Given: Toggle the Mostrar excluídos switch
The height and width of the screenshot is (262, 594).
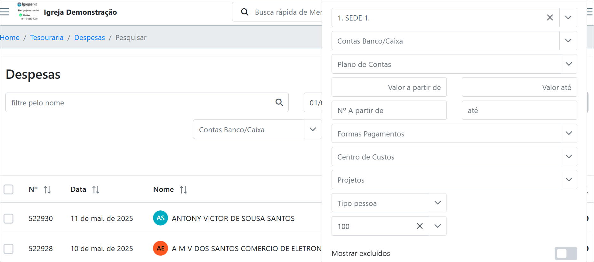Looking at the screenshot, I should [x=566, y=253].
